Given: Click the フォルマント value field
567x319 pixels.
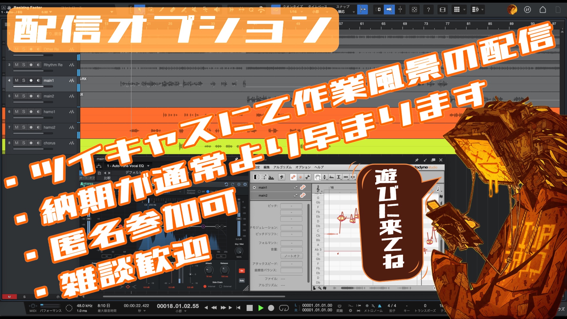Looking at the screenshot, I should (x=291, y=243).
